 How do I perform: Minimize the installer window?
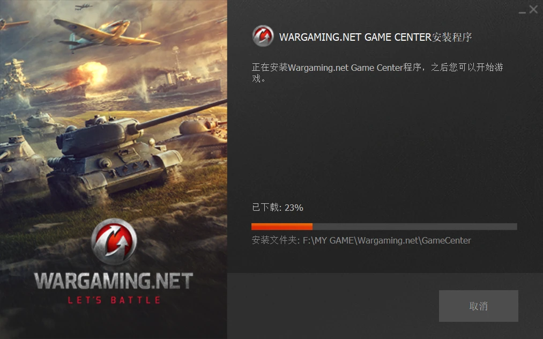[x=522, y=11]
